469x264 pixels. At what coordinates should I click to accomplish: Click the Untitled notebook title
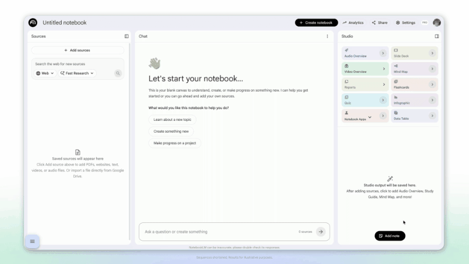[x=64, y=22]
